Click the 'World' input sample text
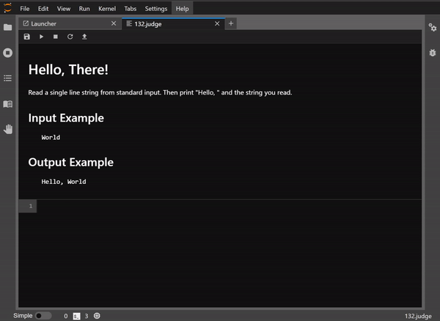The image size is (440, 321). click(51, 137)
